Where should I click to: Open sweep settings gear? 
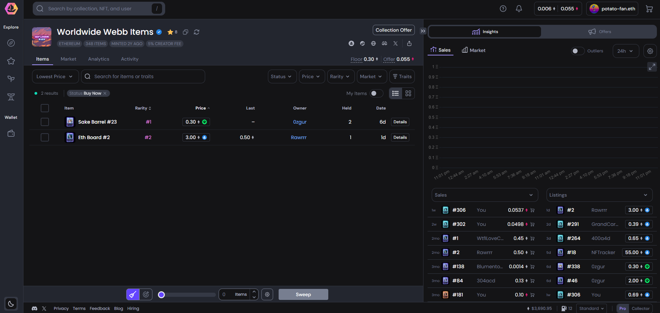tap(267, 294)
